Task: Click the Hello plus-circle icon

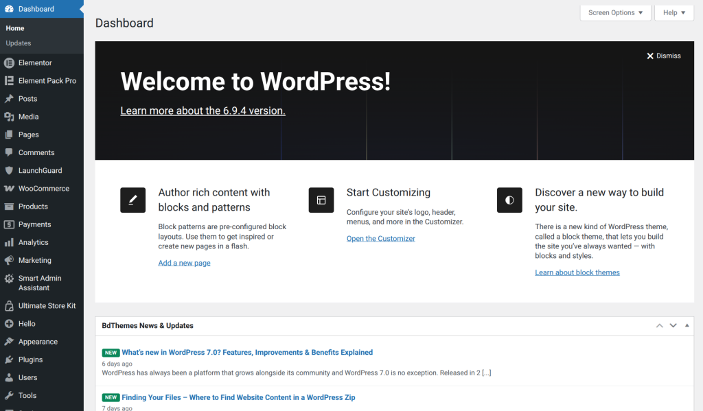Action: (x=9, y=324)
